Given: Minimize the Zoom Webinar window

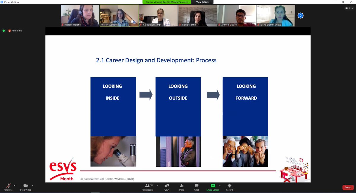Looking at the screenshot, I should [335, 2].
